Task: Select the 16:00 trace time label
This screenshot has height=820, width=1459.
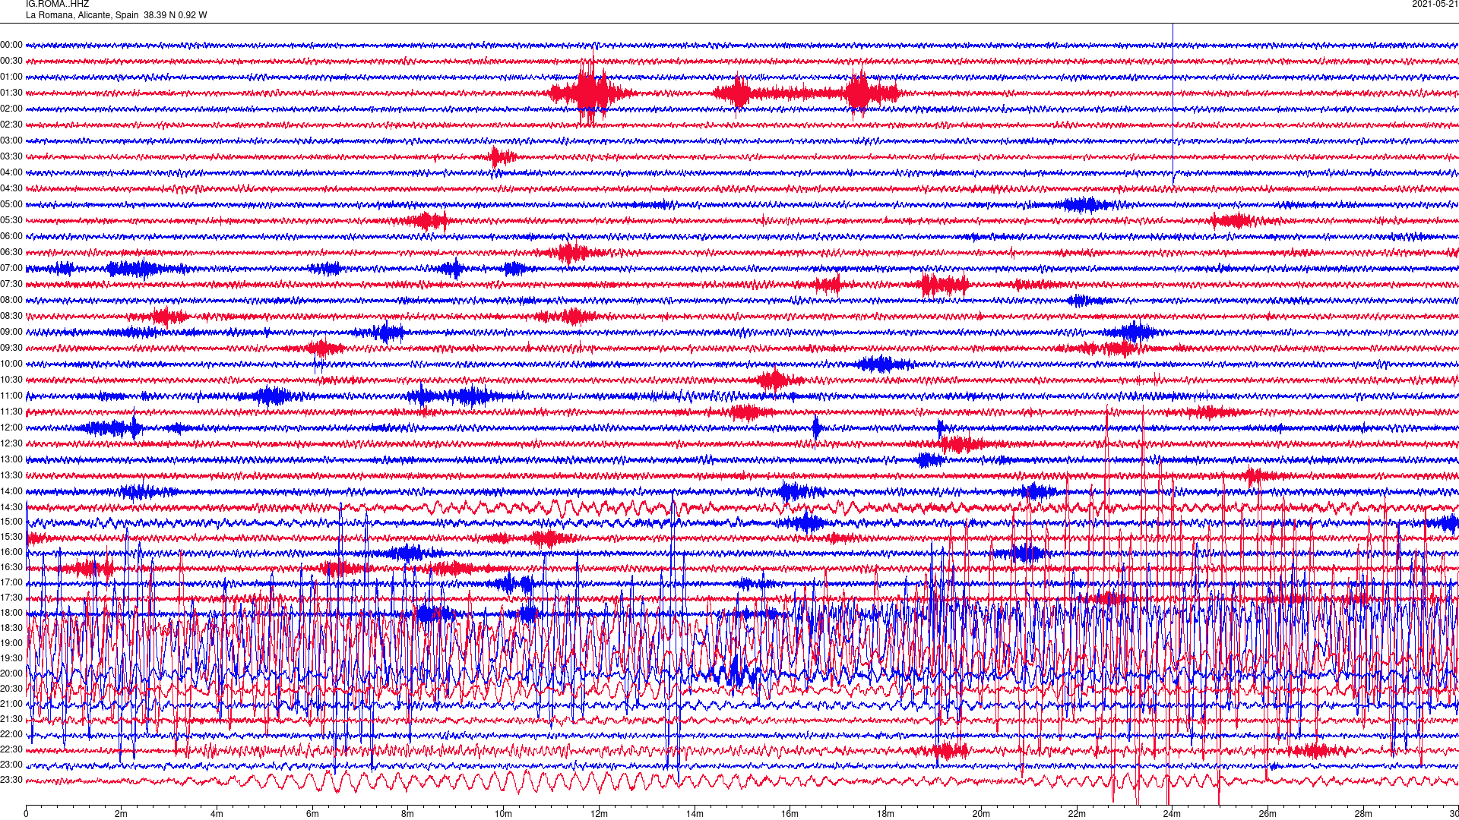Action: click(11, 552)
